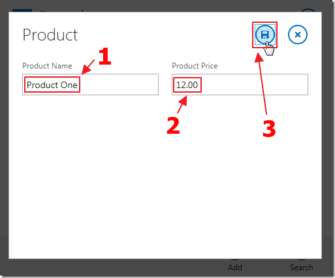Click the empty white area of the Product dialog
Viewport: 335px width, 278px height.
click(165, 174)
